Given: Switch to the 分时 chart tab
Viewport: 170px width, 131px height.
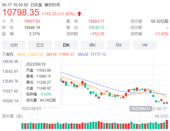Looking at the screenshot, I should pyautogui.click(x=14, y=45).
